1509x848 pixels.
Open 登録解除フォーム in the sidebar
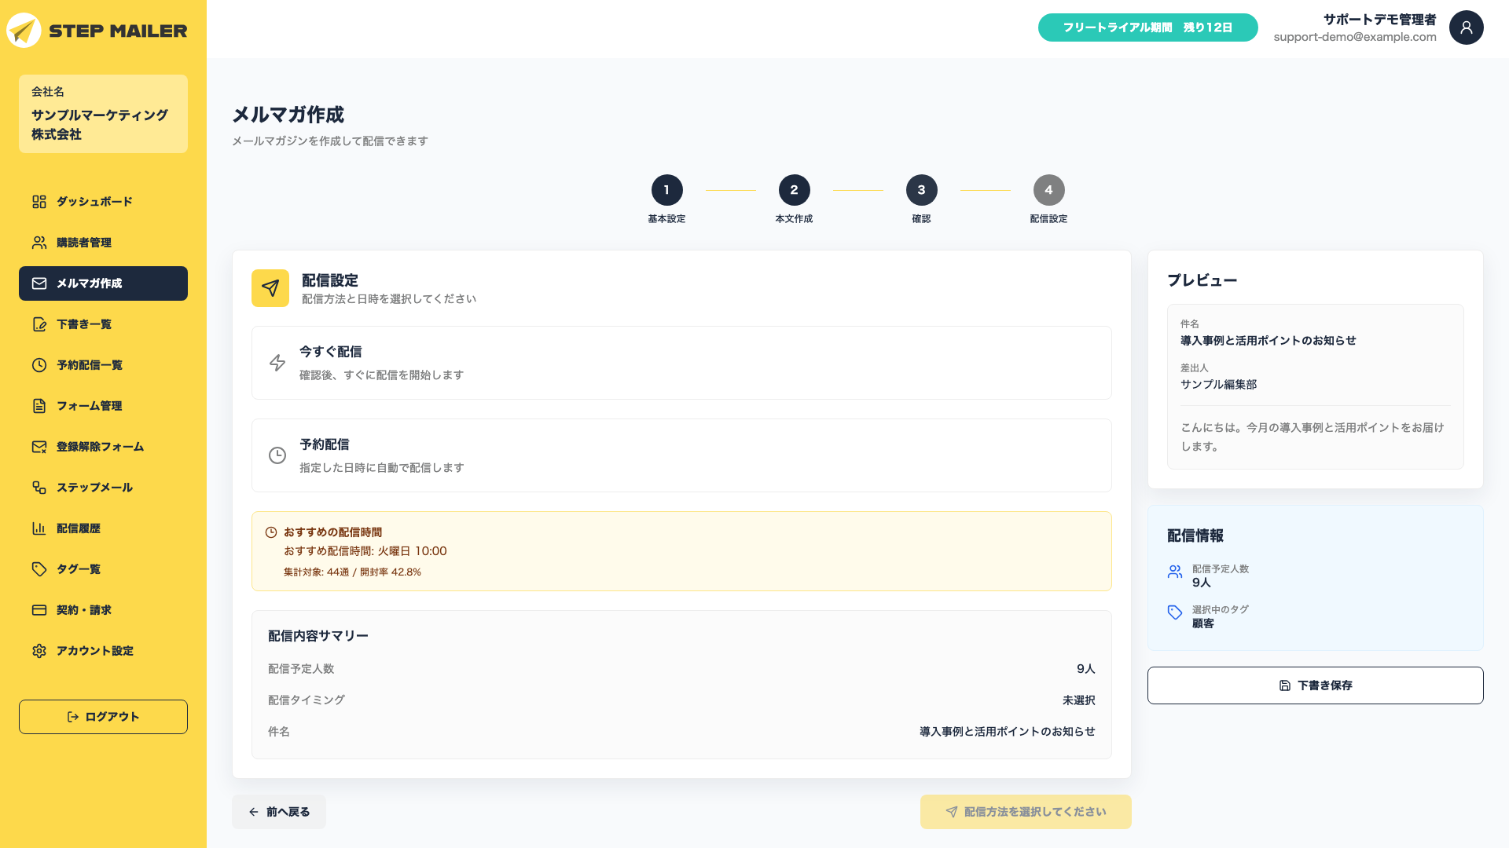[103, 447]
